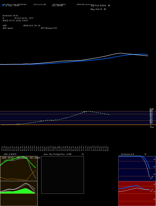Click the 'Stochastics: 16.44' value line

(x=10, y=16)
